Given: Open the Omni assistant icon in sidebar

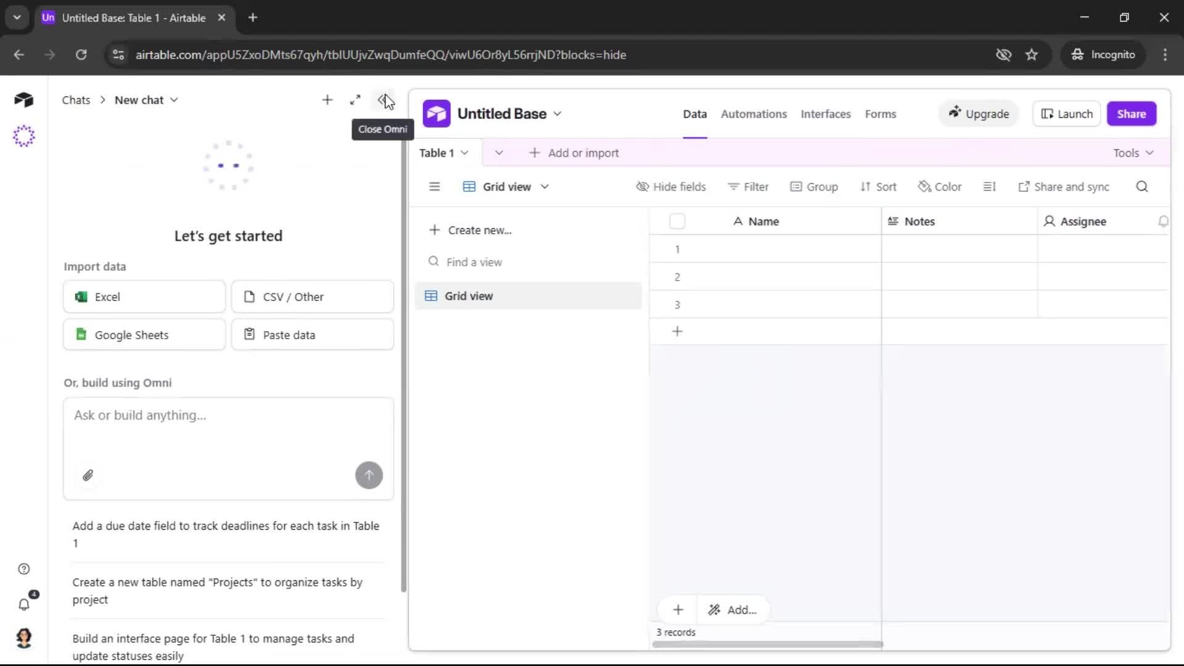Looking at the screenshot, I should (23, 136).
